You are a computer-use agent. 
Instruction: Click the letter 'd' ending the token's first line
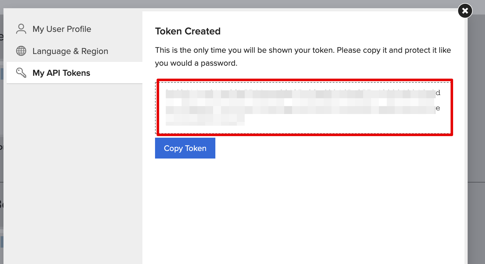[x=438, y=93]
